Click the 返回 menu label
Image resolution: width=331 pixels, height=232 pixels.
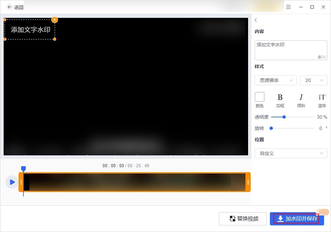19,7
